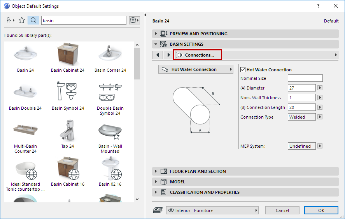Close the Object Default Settings dialog
The width and height of the screenshot is (345, 219).
pyautogui.click(x=336, y=6)
